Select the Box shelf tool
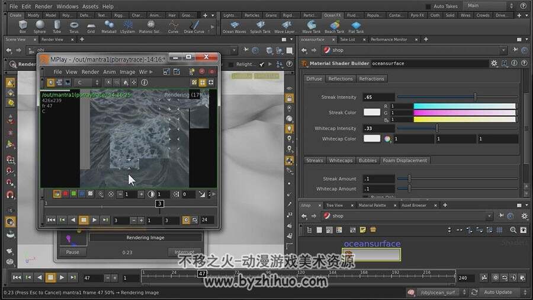The width and height of the screenshot is (533, 300). click(x=23, y=27)
